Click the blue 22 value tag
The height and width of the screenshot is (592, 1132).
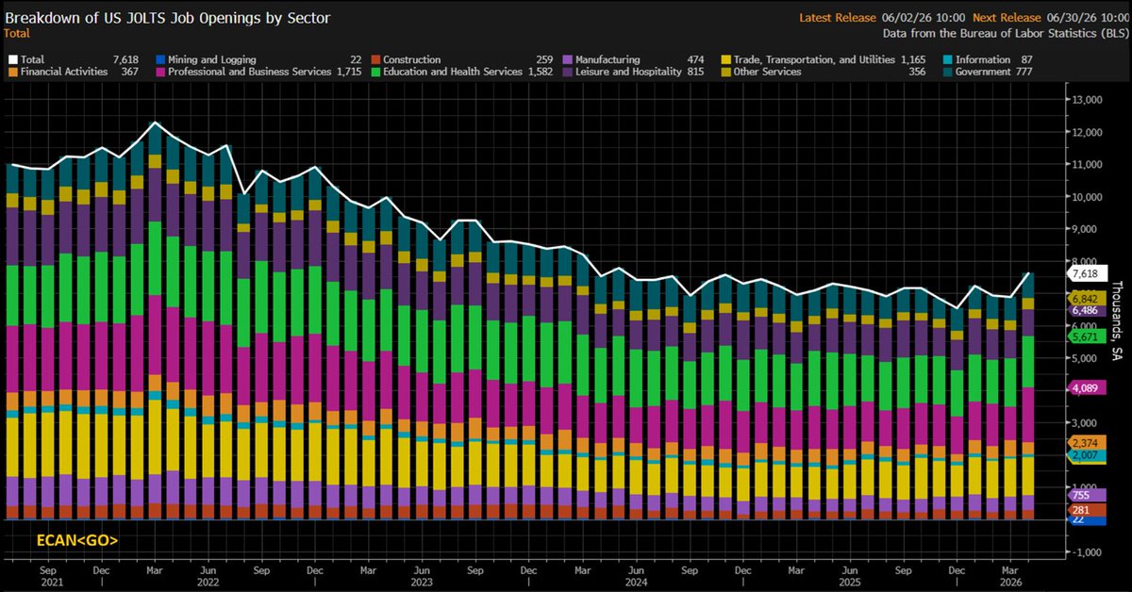[x=1086, y=520]
